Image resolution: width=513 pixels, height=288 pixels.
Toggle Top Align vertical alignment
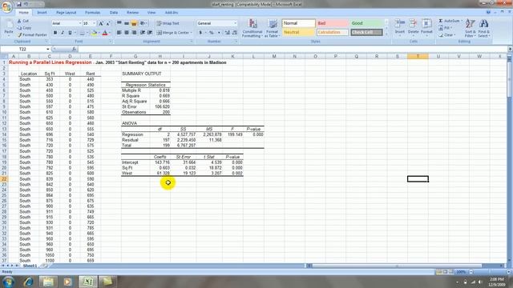pyautogui.click(x=119, y=23)
